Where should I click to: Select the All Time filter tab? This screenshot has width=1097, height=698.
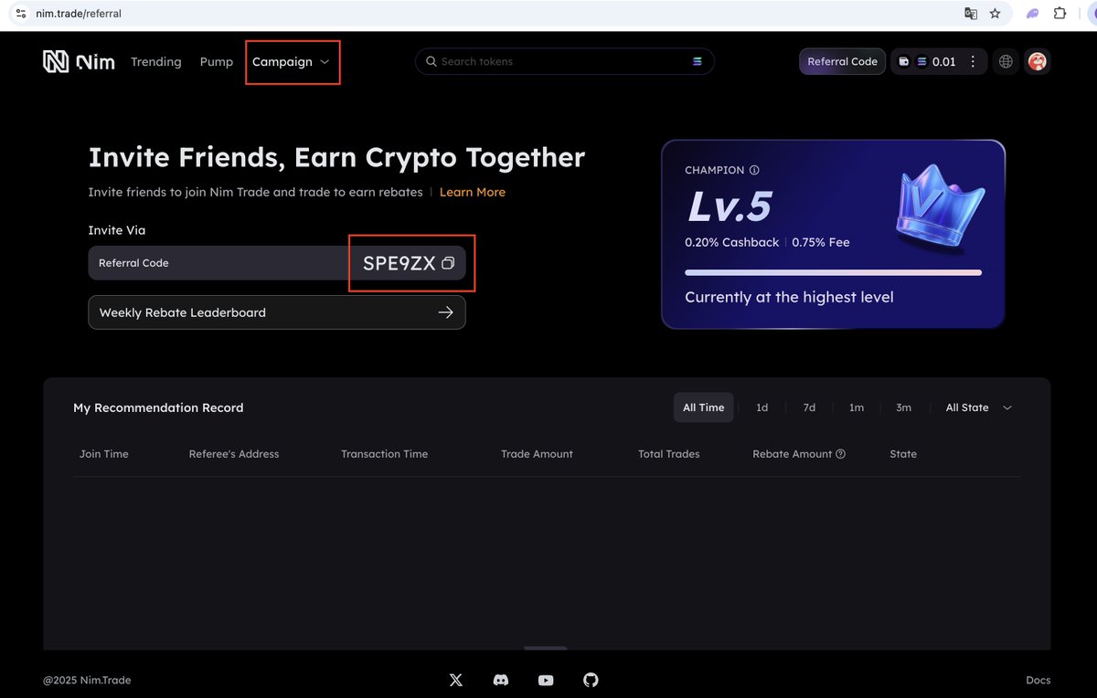pyautogui.click(x=703, y=407)
